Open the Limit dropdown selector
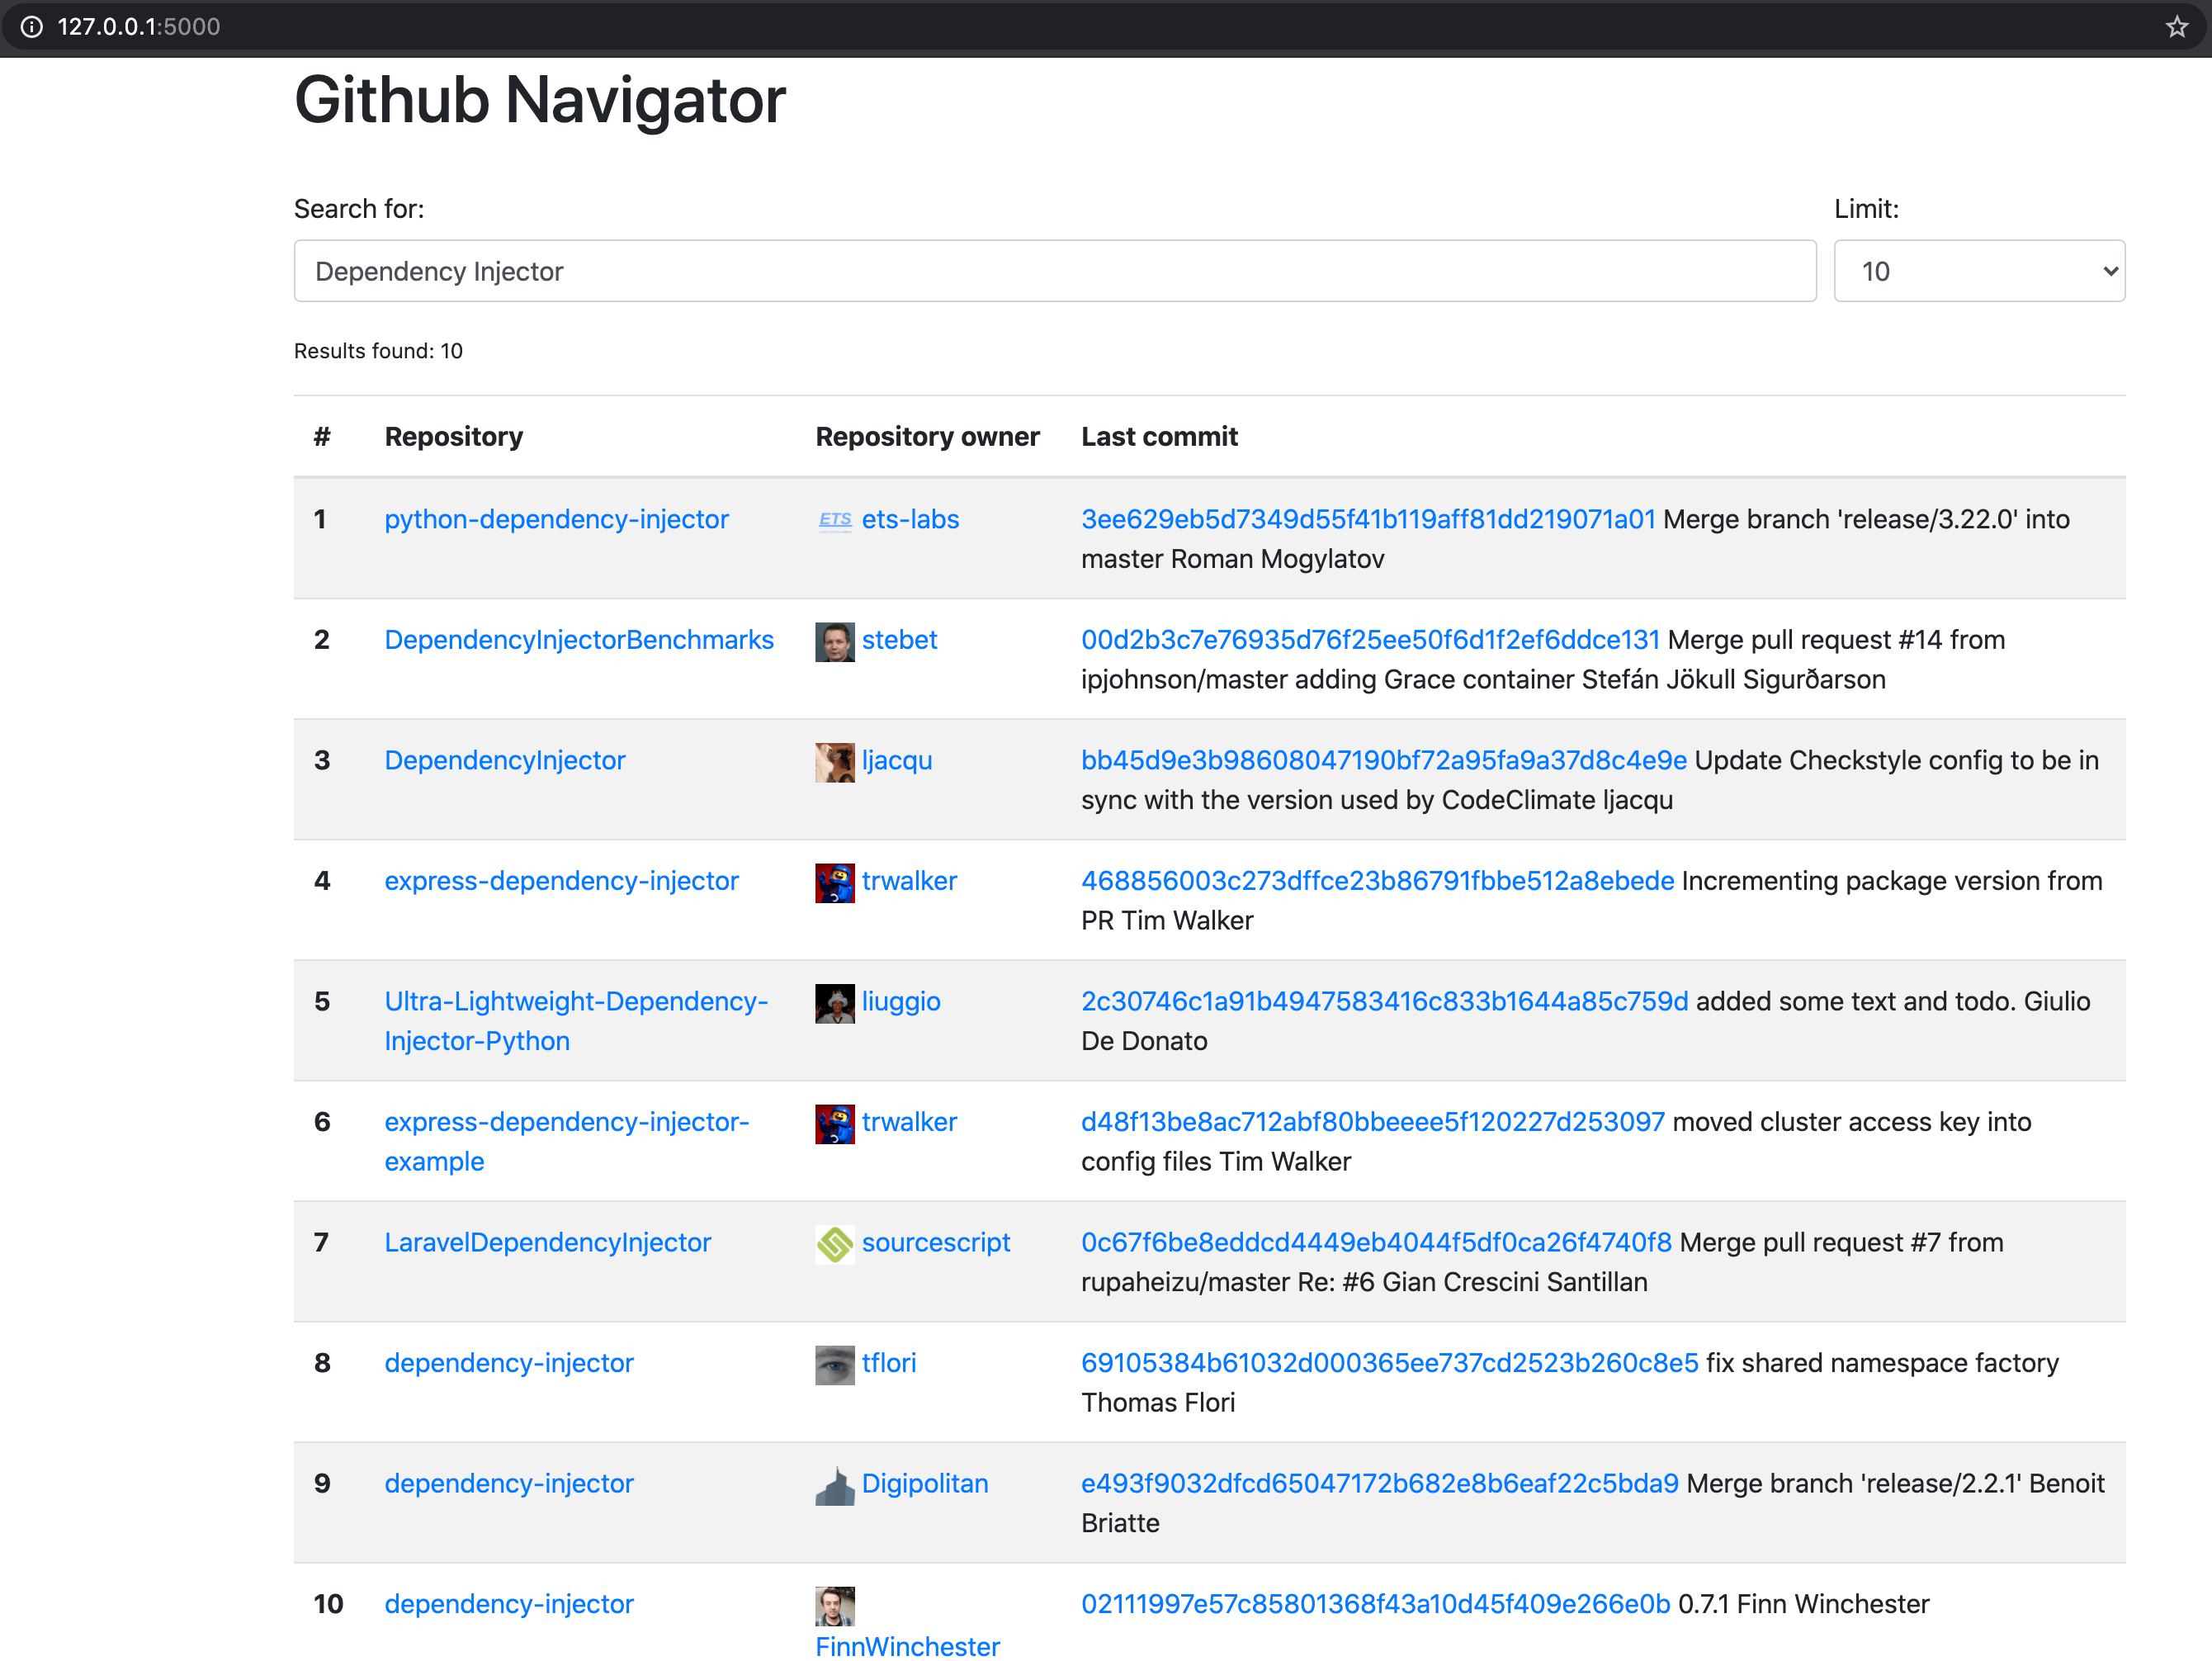This screenshot has height=1661, width=2212. click(x=1979, y=271)
